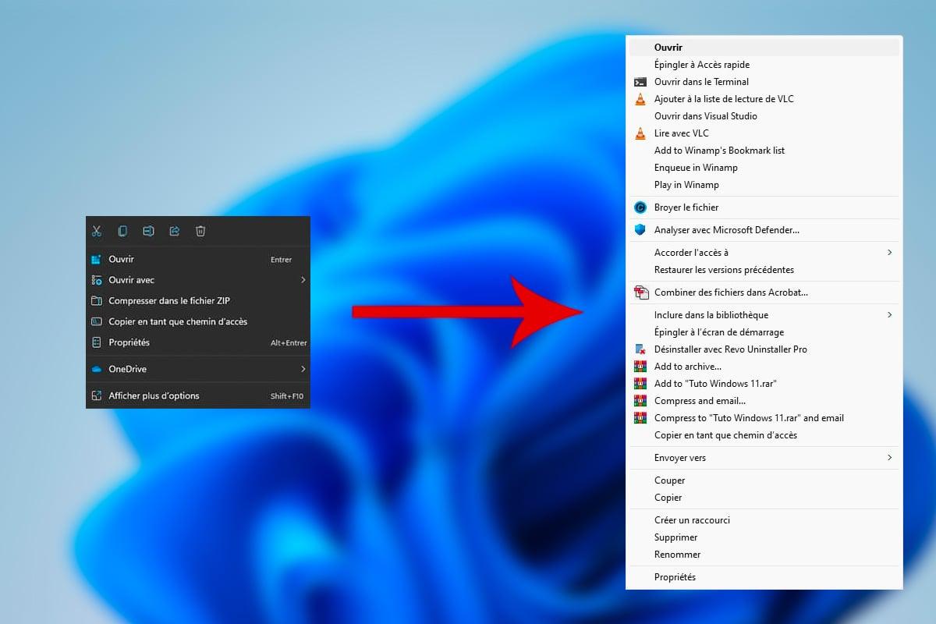Click the shredder icon beside Broyer le fichier

pyautogui.click(x=640, y=207)
